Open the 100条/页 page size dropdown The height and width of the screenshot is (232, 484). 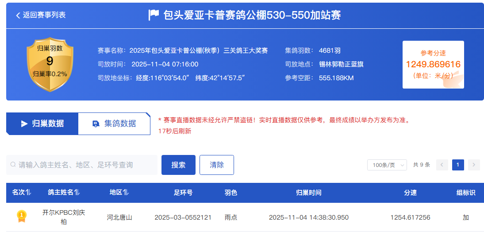click(387, 165)
